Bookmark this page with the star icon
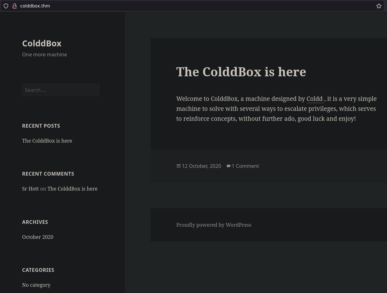 tap(379, 6)
